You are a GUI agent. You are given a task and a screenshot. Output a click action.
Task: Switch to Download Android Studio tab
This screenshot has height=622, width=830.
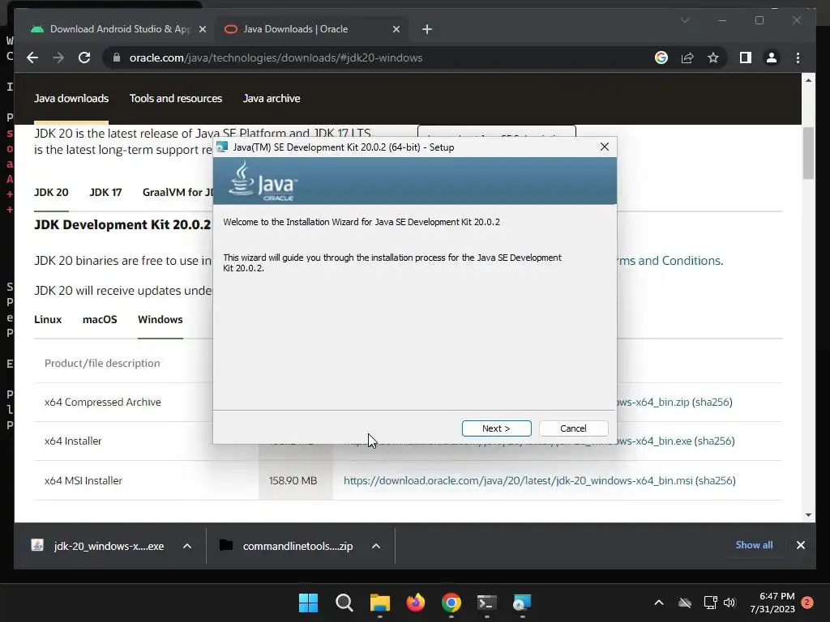[x=119, y=29]
